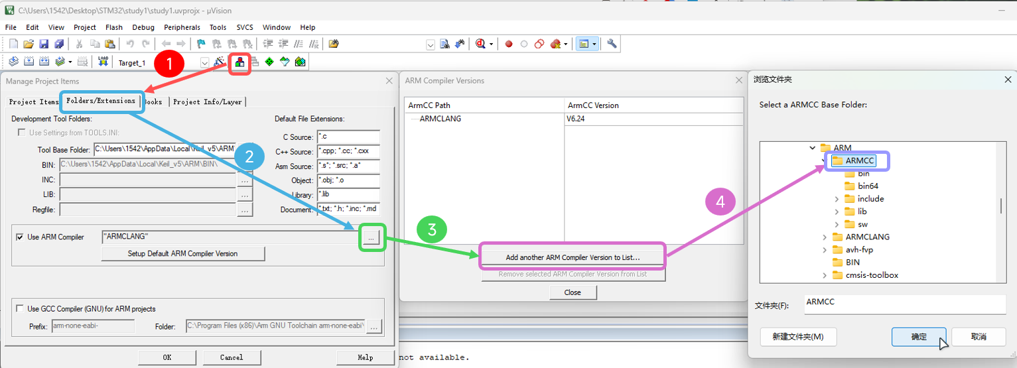Click the Select Software Packs icon

tap(285, 62)
